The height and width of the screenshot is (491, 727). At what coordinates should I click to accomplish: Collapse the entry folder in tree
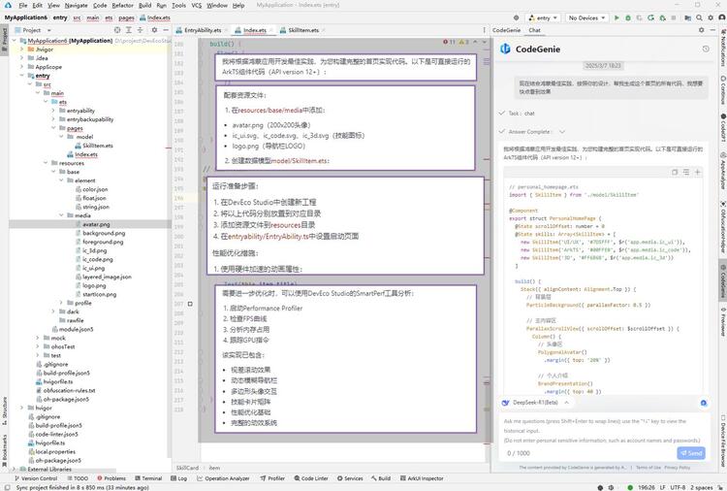tap(21, 75)
